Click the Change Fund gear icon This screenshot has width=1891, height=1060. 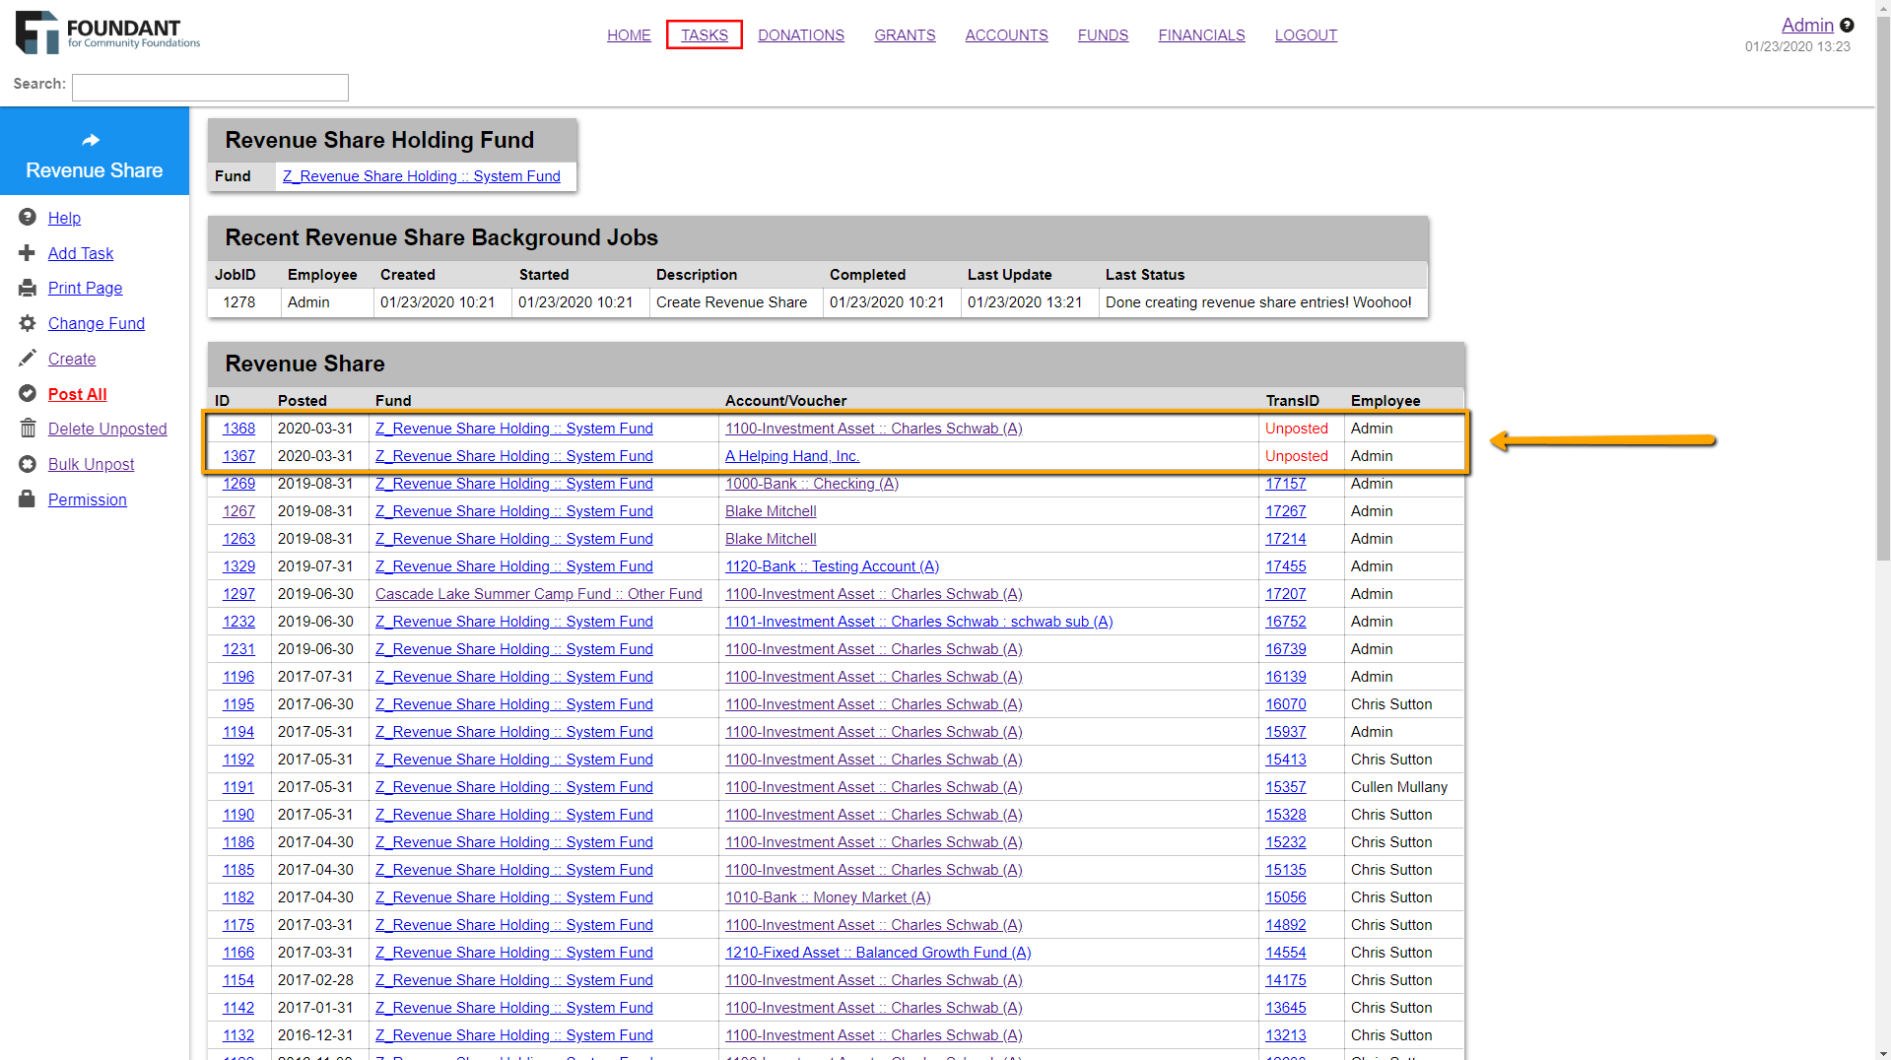tap(28, 323)
